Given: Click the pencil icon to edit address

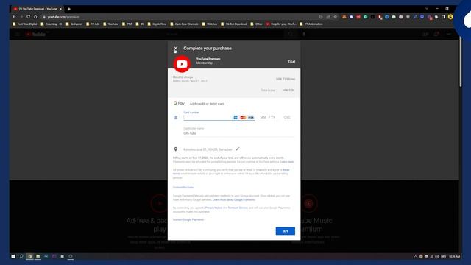Looking at the screenshot, I should [x=237, y=149].
